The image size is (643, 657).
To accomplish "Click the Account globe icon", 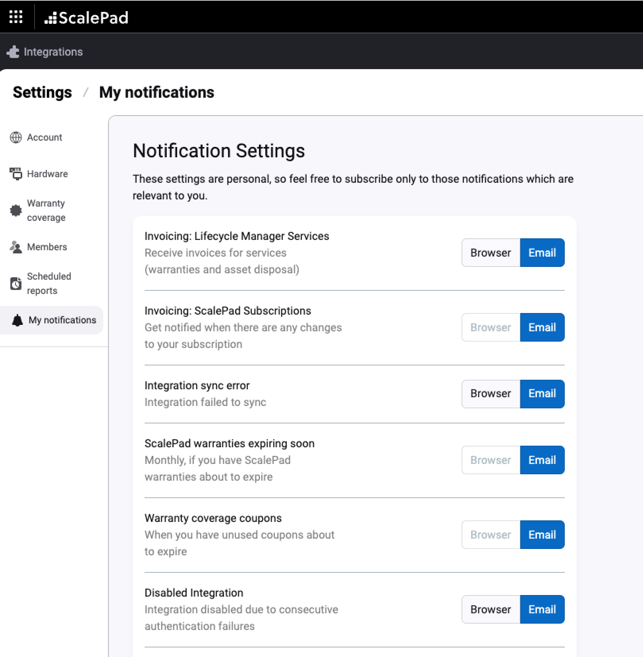I will click(16, 137).
